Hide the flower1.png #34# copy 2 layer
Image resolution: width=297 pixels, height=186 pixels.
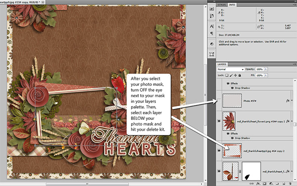click(x=219, y=121)
